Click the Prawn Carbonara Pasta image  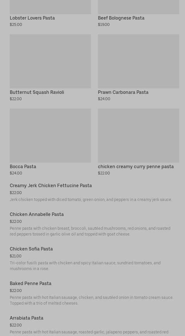pyautogui.click(x=138, y=61)
